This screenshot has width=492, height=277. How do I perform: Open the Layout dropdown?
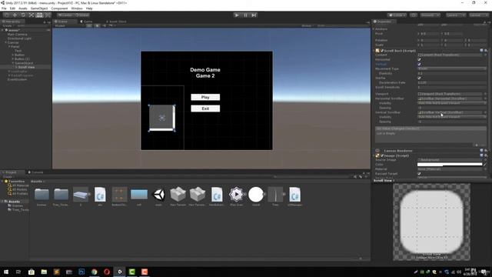point(478,15)
